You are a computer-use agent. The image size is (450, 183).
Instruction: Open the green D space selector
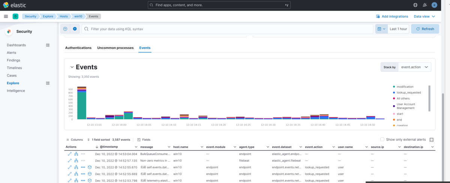[15, 16]
